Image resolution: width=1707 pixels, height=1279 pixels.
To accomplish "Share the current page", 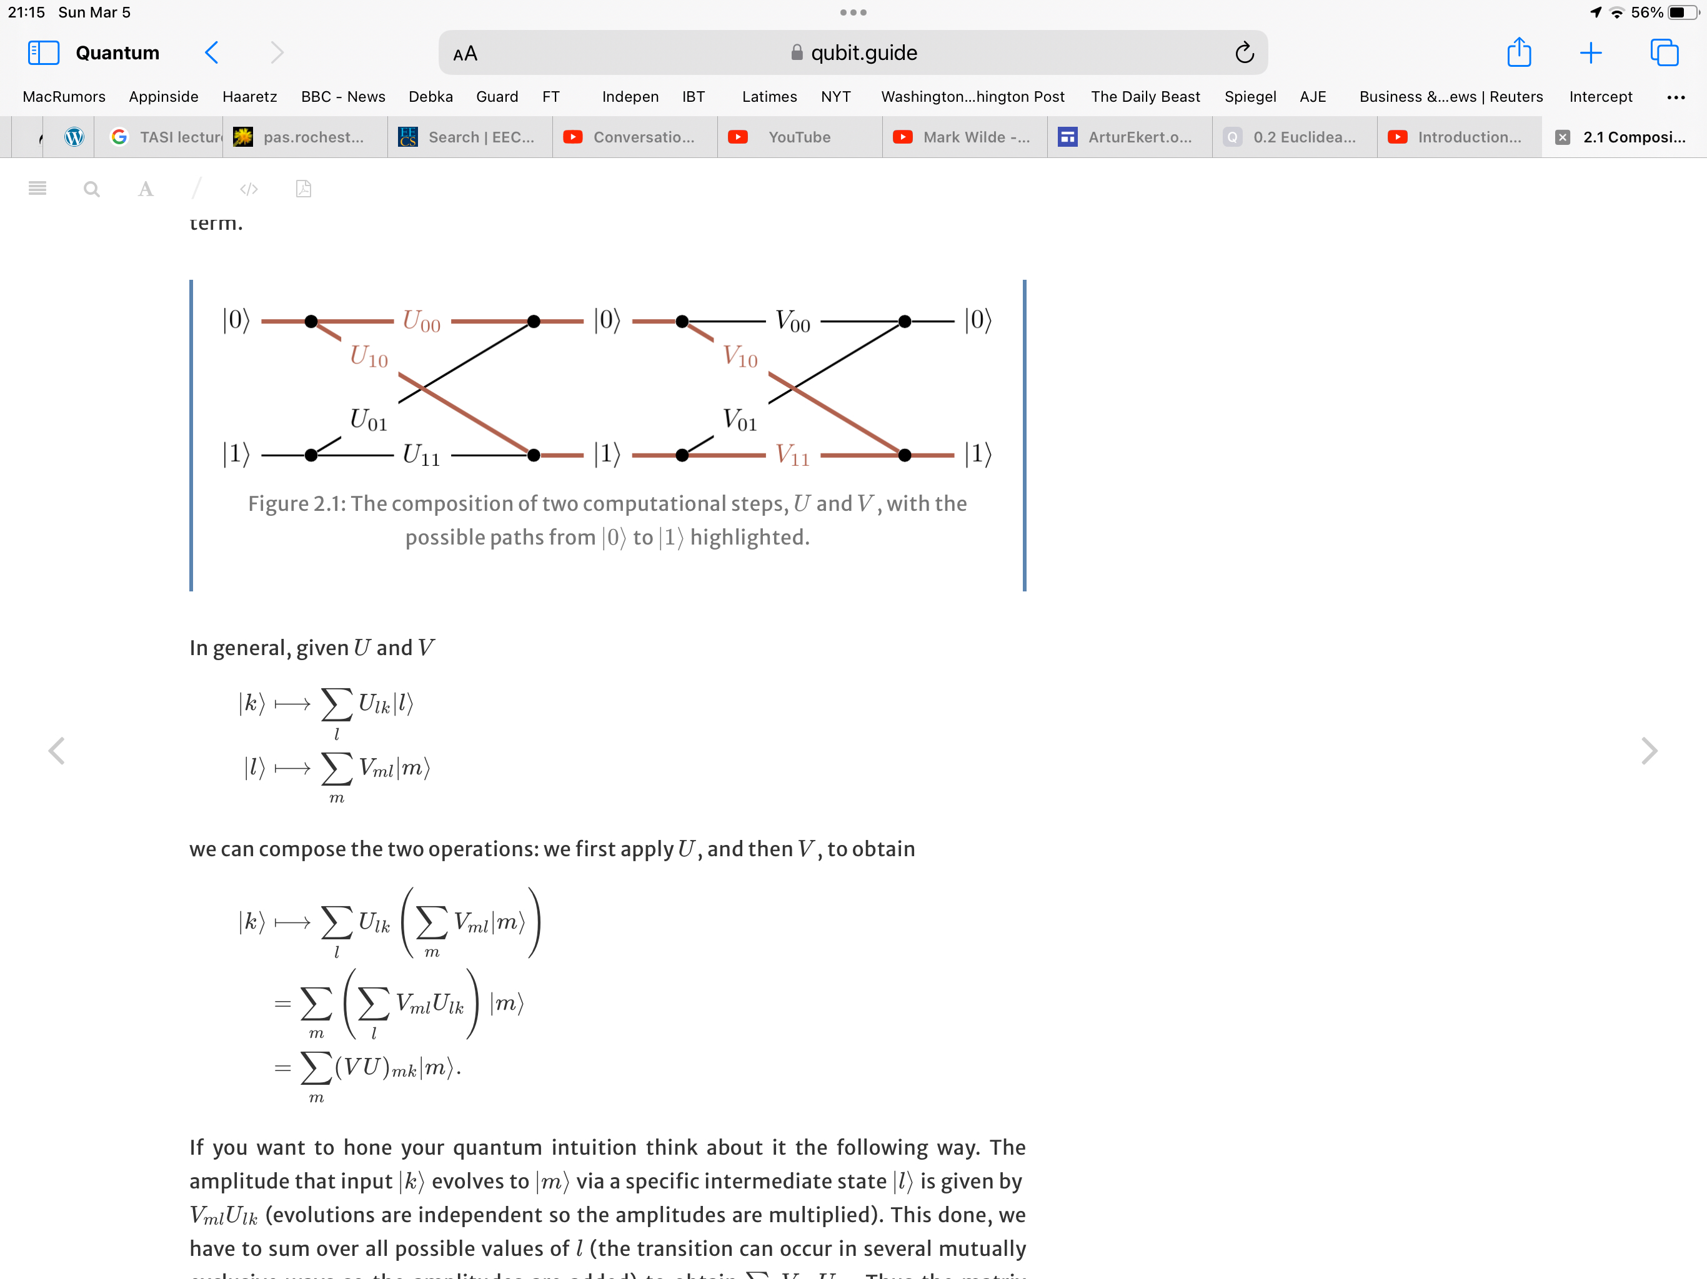I will coord(1520,52).
